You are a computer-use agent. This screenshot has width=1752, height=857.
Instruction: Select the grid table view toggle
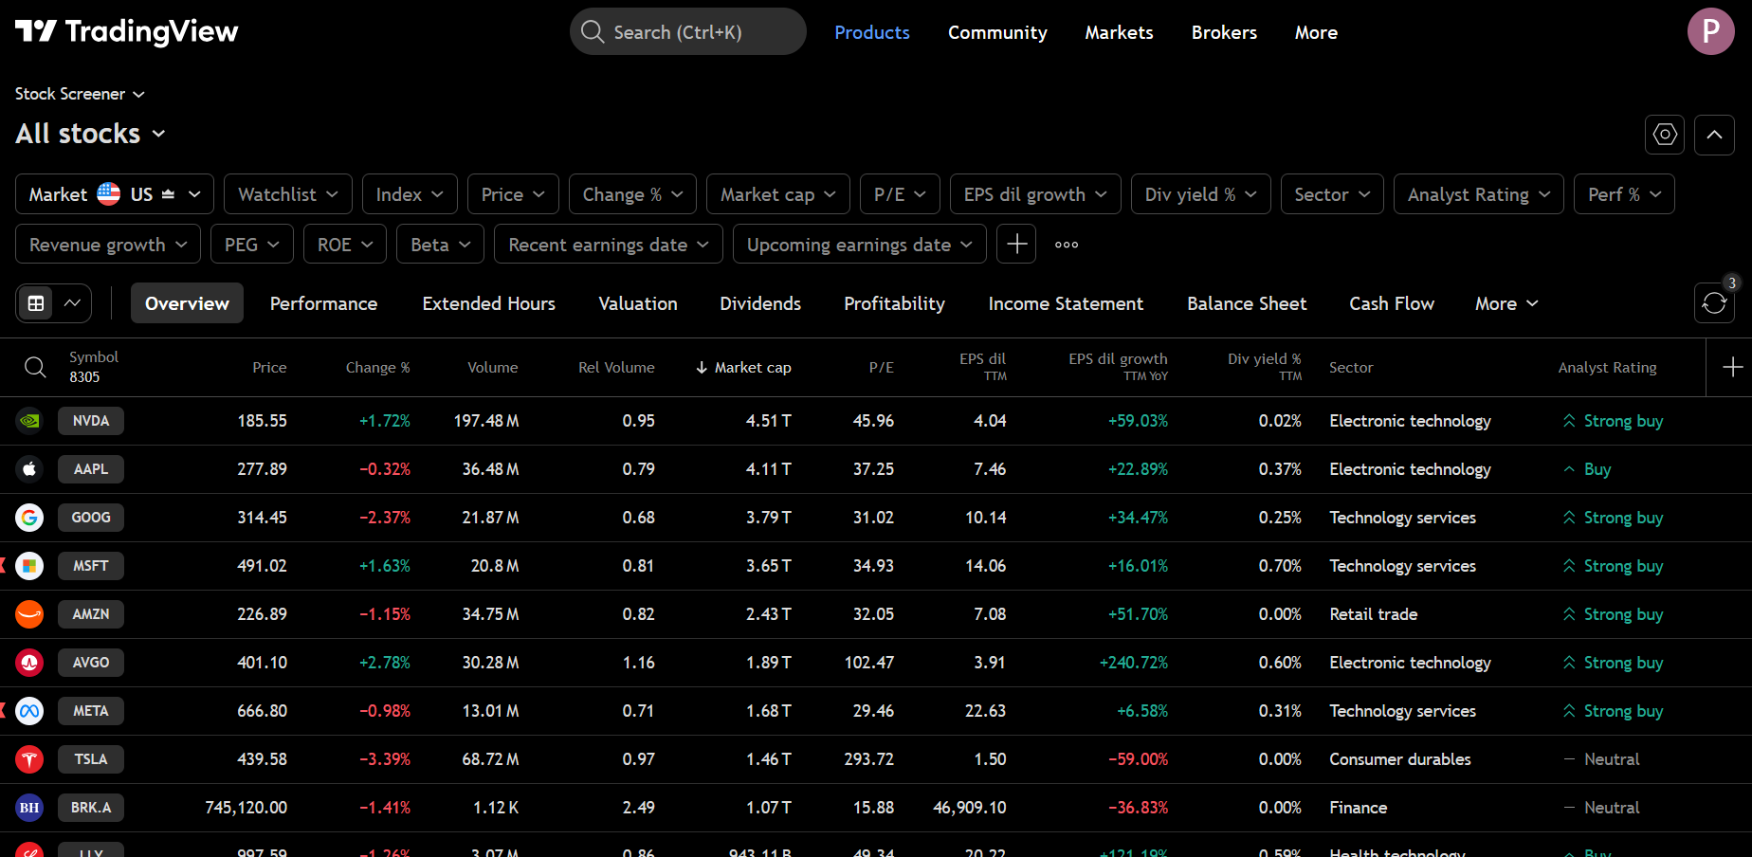[36, 302]
